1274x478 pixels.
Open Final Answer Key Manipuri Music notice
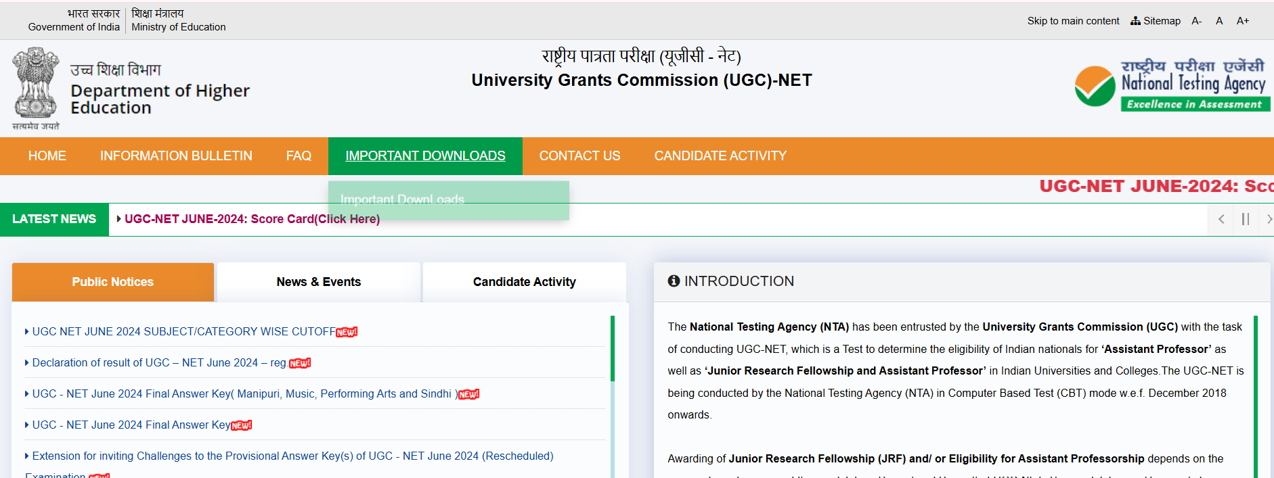pos(245,394)
